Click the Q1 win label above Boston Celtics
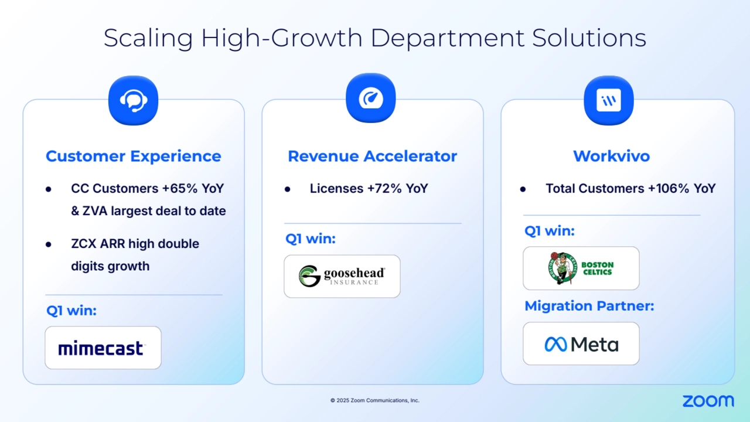This screenshot has height=422, width=750. point(550,231)
